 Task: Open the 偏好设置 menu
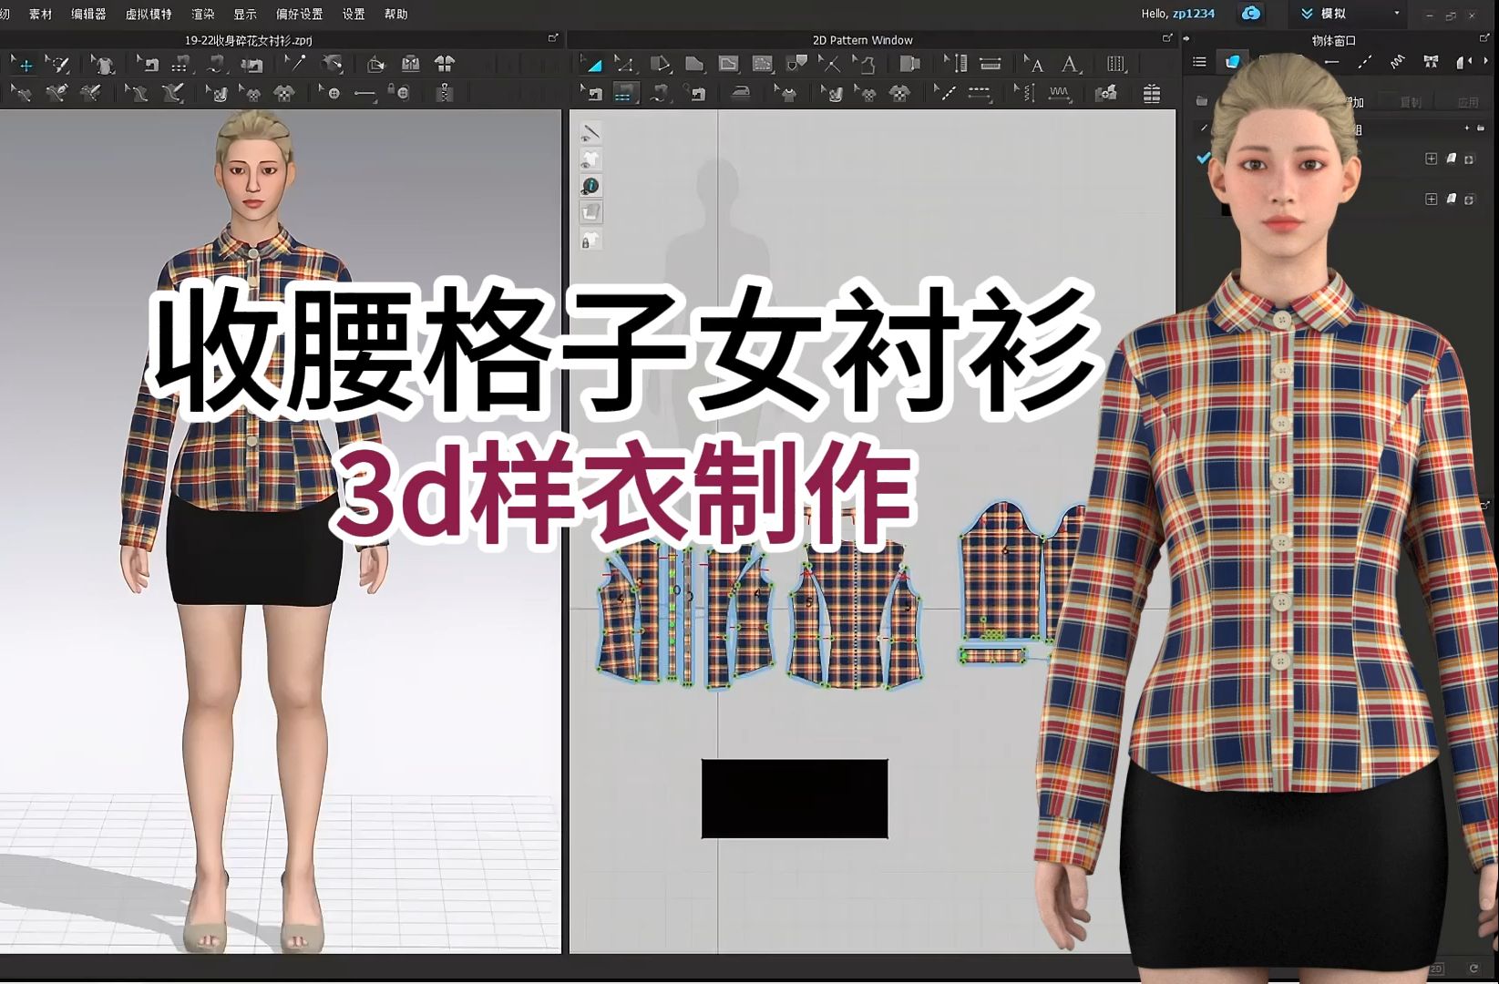[x=300, y=15]
